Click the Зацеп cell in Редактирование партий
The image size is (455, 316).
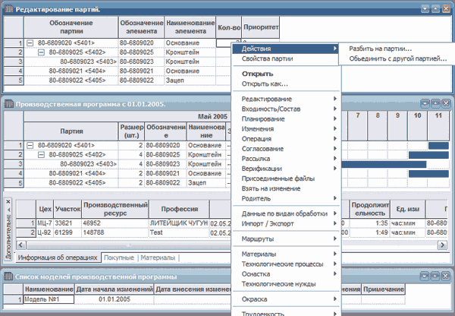[190, 81]
